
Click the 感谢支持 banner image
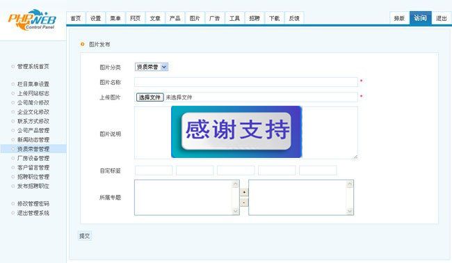[x=236, y=131]
